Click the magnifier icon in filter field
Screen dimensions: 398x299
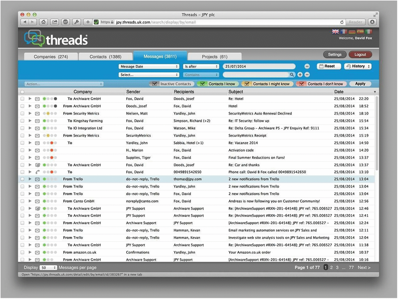[x=292, y=75]
